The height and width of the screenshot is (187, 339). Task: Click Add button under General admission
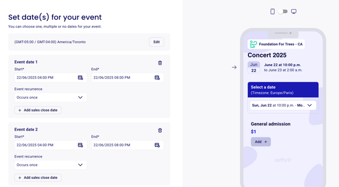click(261, 142)
